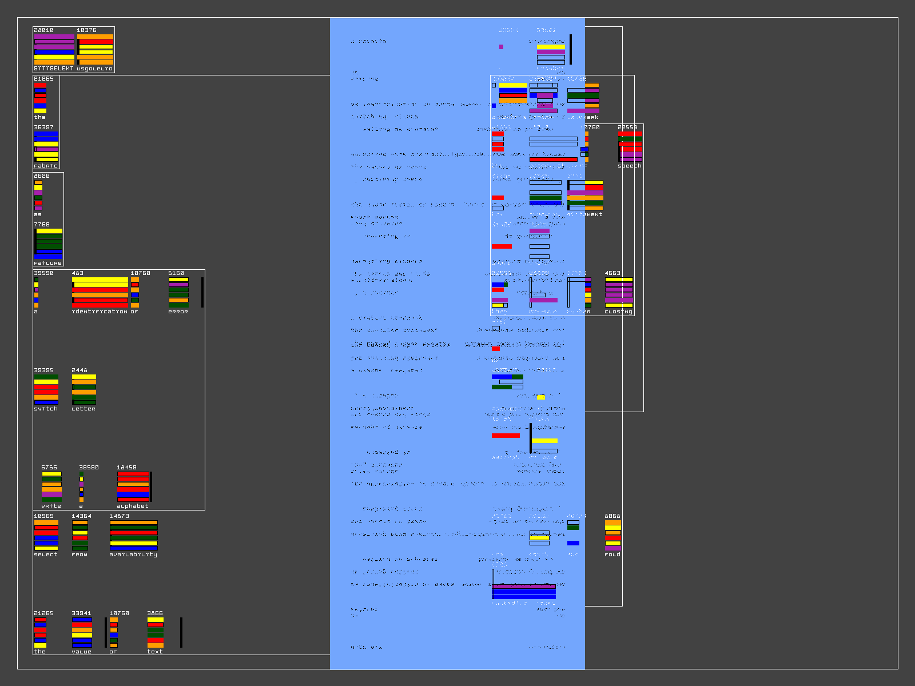Select the 'speech' glyph
The image size is (915, 686).
(630, 147)
